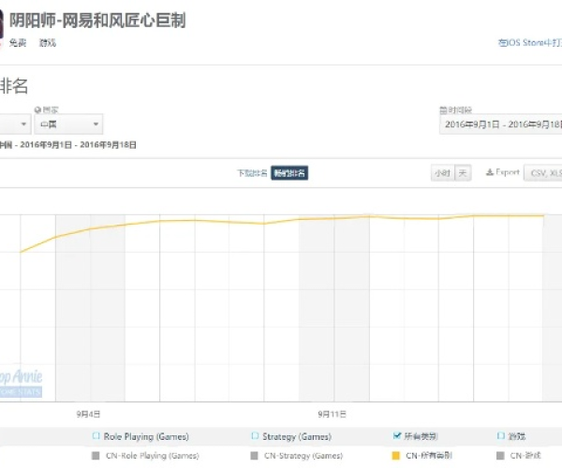Click the yellow CN-所有类别 legend swatch
This screenshot has width=562, height=468.
click(397, 455)
